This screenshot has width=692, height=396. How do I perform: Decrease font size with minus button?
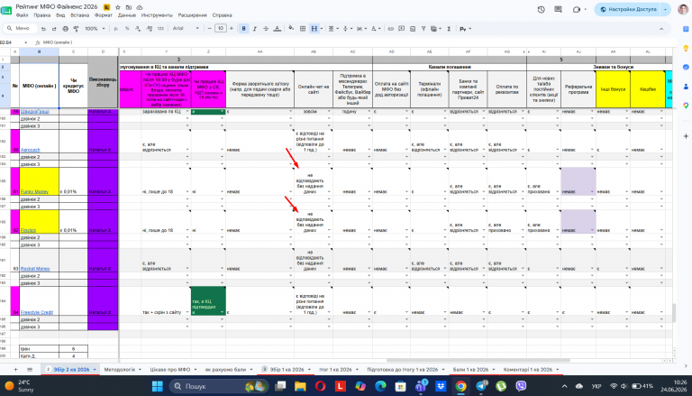[x=210, y=28]
